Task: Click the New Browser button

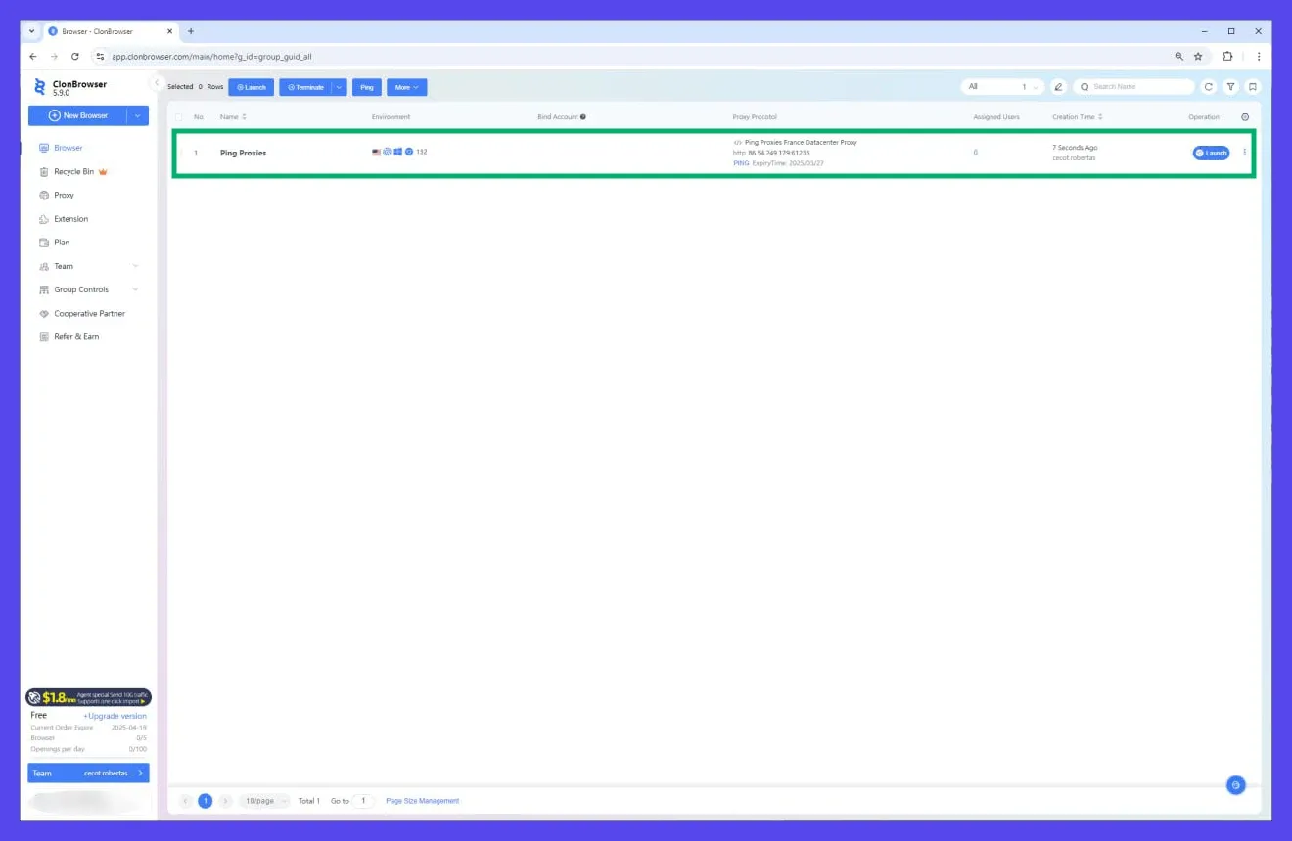Action: (78, 115)
